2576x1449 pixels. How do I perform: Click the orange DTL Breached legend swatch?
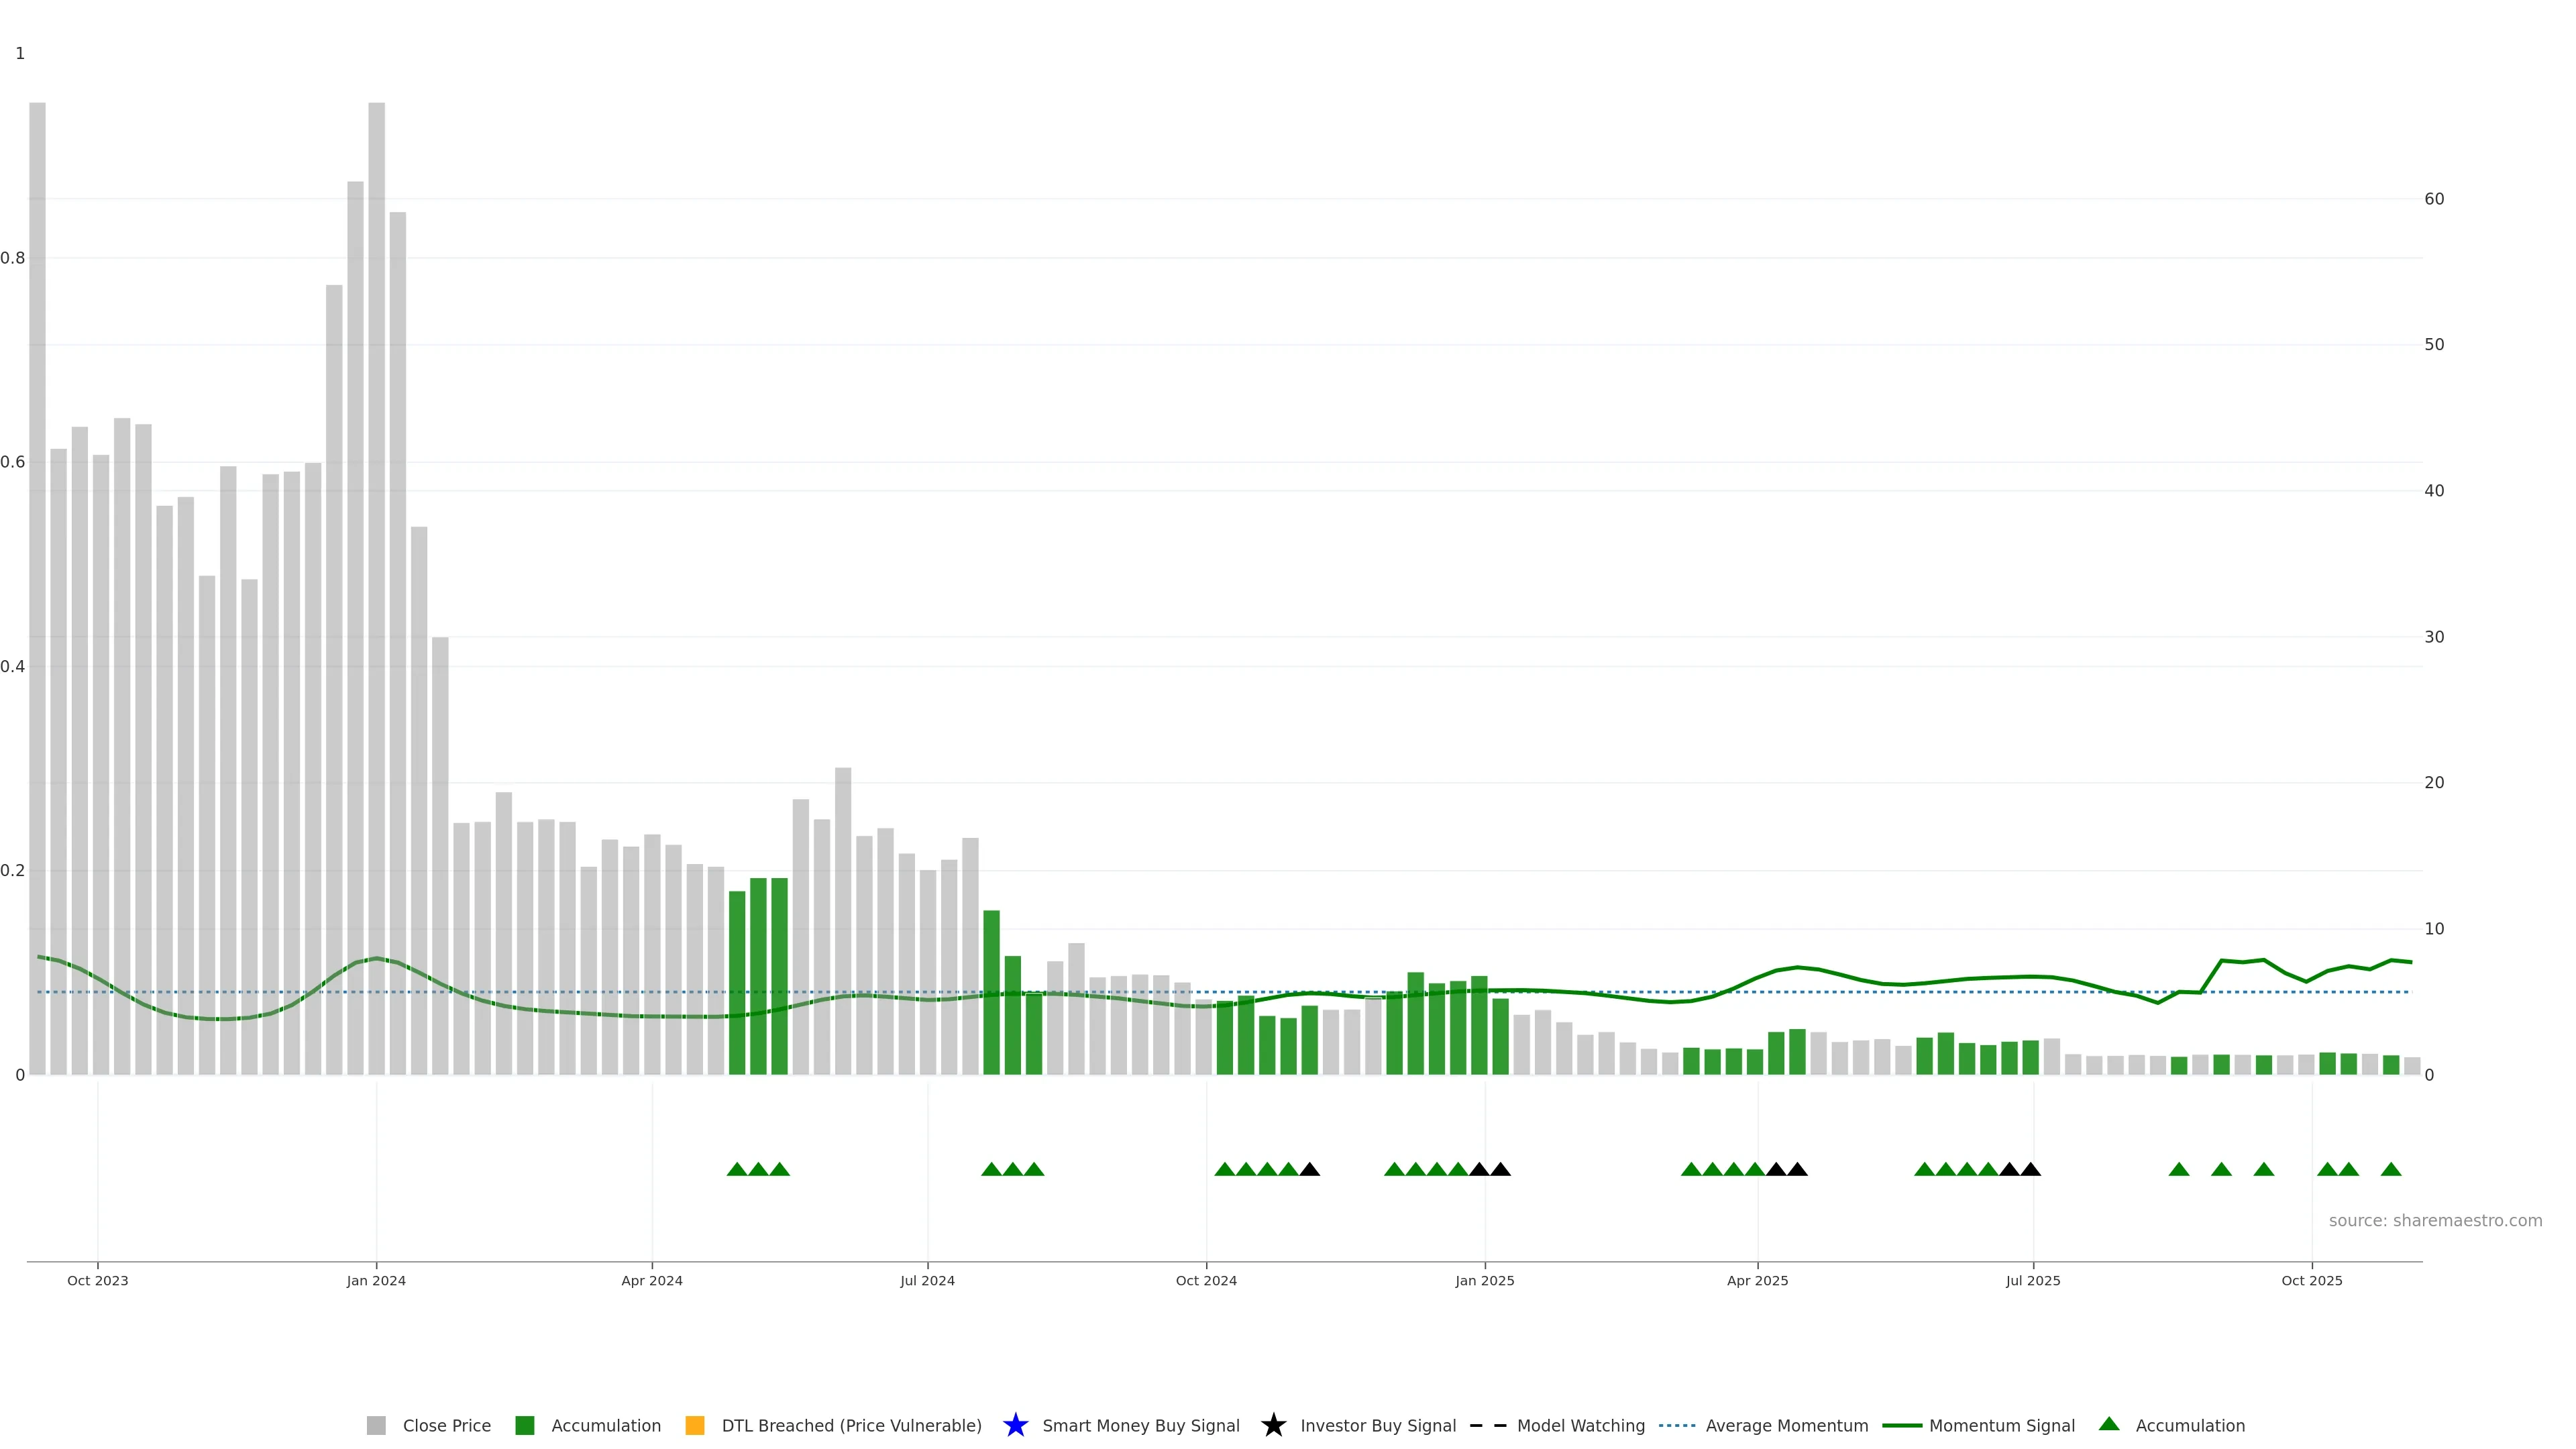[x=695, y=1425]
